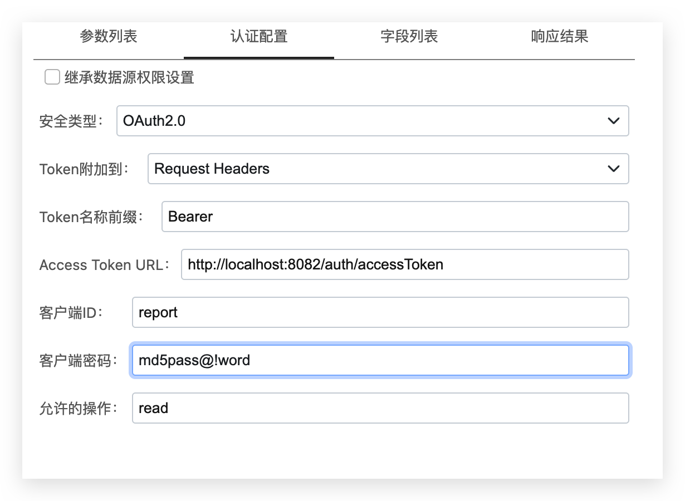Viewport: 685px width, 501px height.
Task: Click the 客户端密码 label
Action: click(x=79, y=361)
